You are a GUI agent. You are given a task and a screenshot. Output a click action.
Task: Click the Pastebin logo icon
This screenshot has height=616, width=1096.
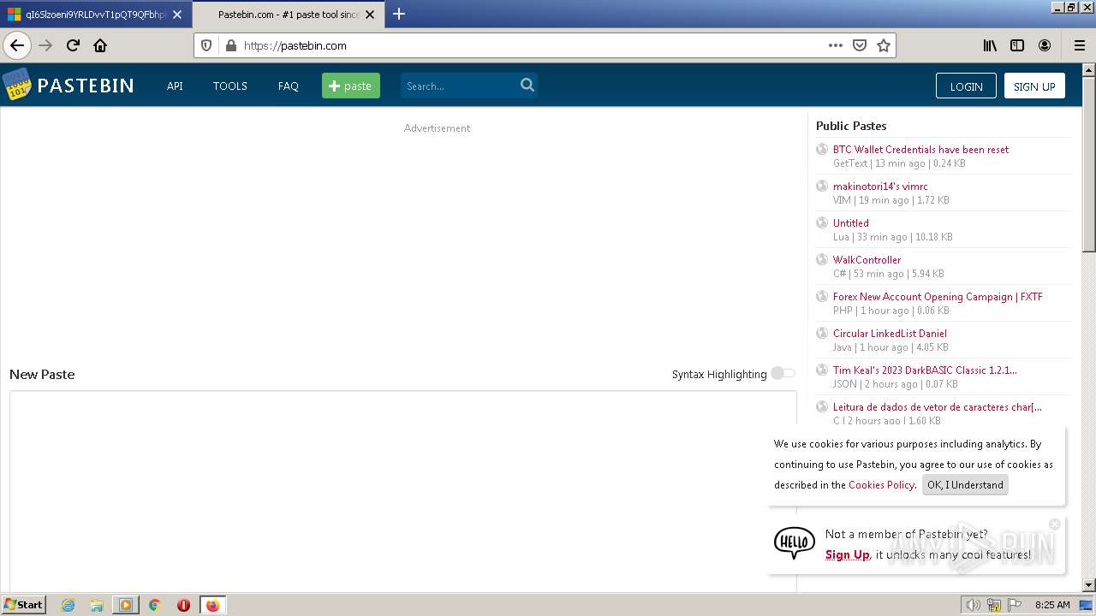coord(17,85)
